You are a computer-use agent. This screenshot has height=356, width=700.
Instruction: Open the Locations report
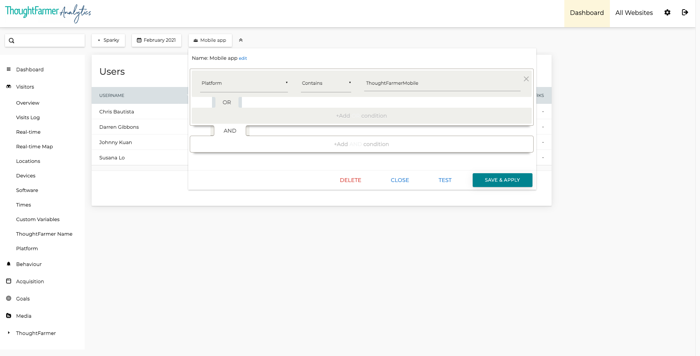click(x=28, y=161)
